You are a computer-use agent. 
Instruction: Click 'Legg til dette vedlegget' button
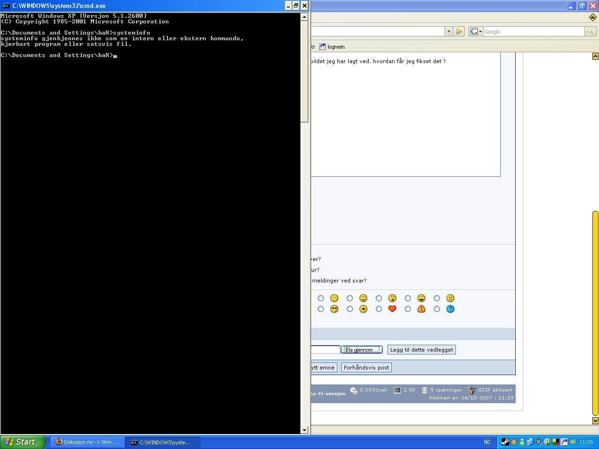click(x=421, y=350)
